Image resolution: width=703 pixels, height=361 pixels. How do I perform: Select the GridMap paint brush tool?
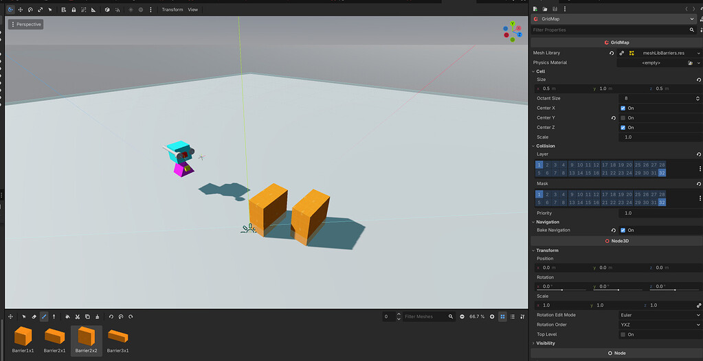click(44, 316)
